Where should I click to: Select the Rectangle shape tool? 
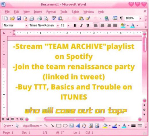[59, 126]
